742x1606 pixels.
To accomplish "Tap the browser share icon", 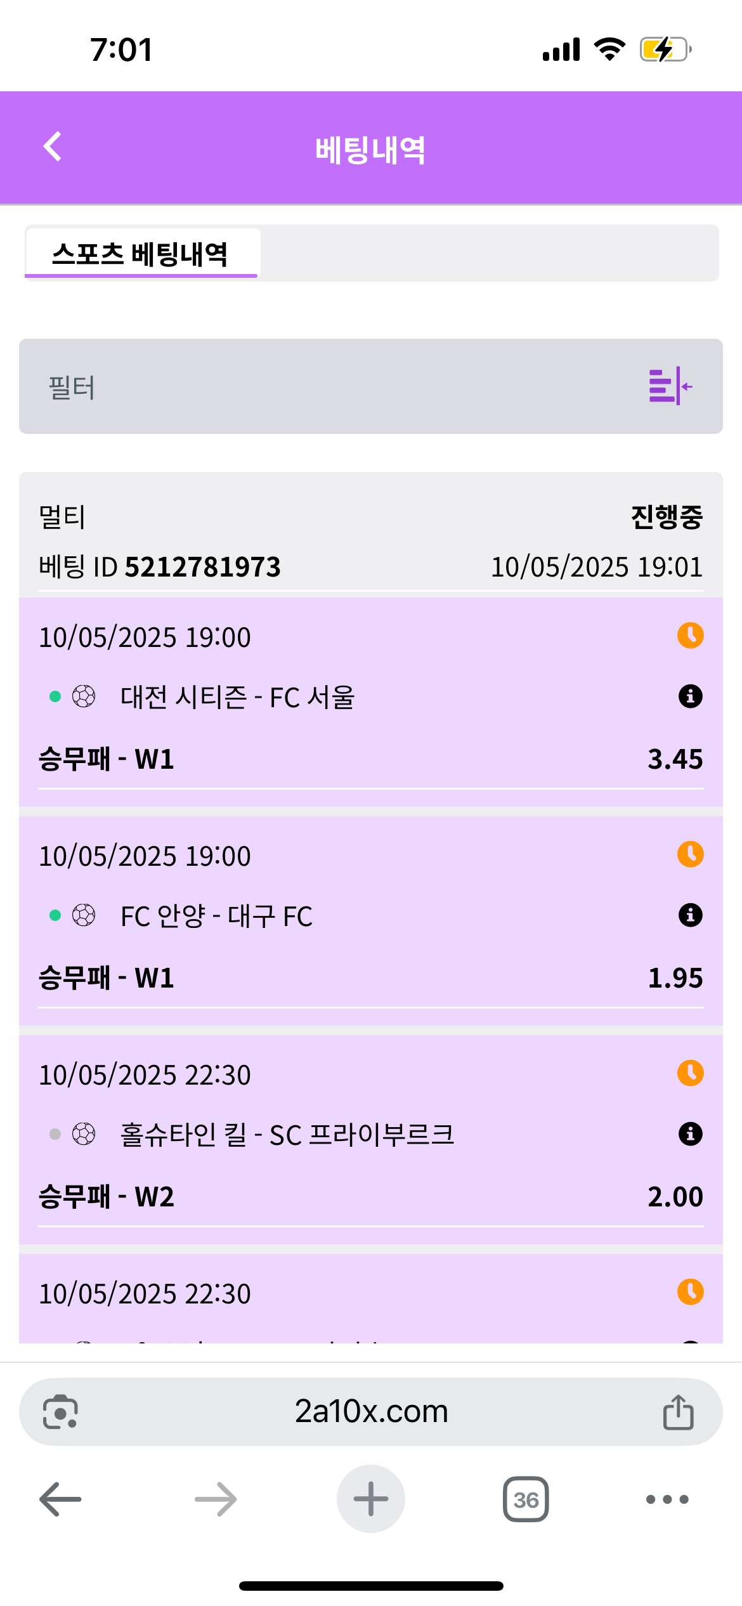I will tap(678, 1412).
